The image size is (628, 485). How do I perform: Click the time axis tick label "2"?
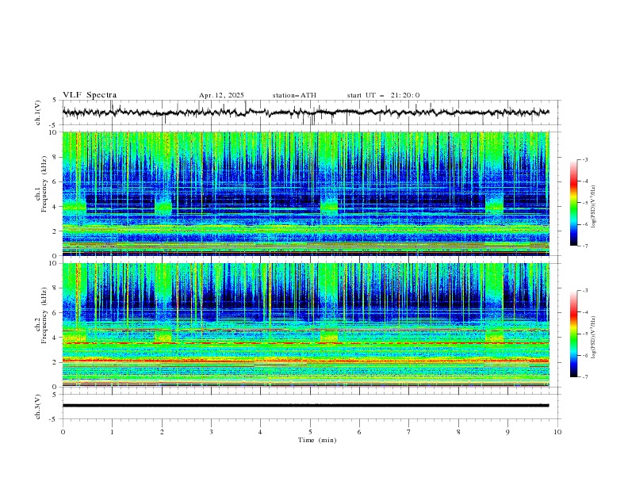162,432
